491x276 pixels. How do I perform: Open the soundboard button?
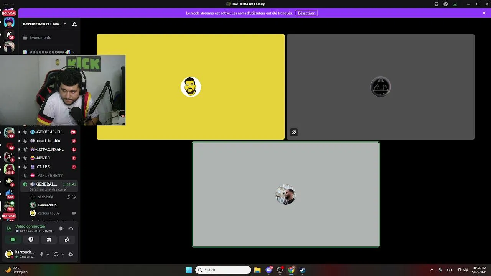tap(67, 240)
